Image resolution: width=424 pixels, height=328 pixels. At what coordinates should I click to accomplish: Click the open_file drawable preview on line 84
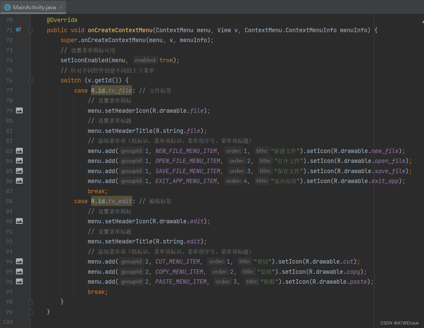click(x=19, y=161)
